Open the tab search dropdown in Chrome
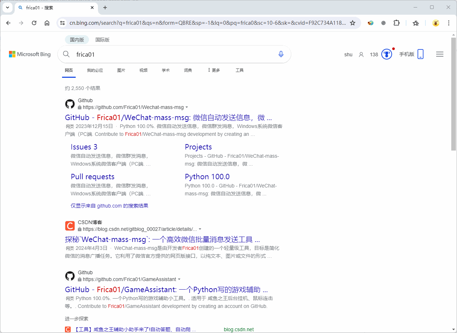 [x=7, y=7]
